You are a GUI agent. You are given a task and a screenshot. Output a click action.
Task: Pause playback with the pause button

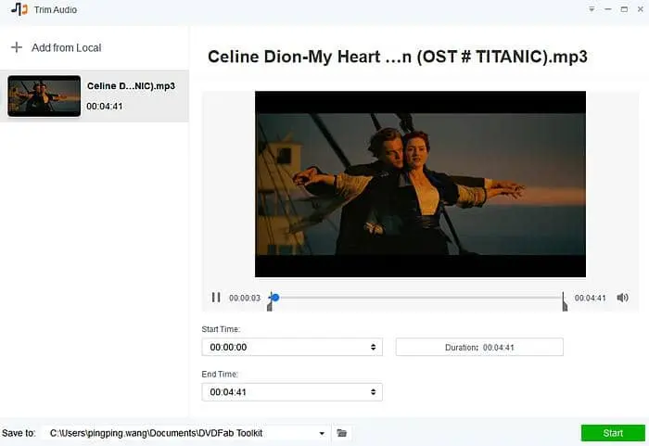tap(216, 298)
